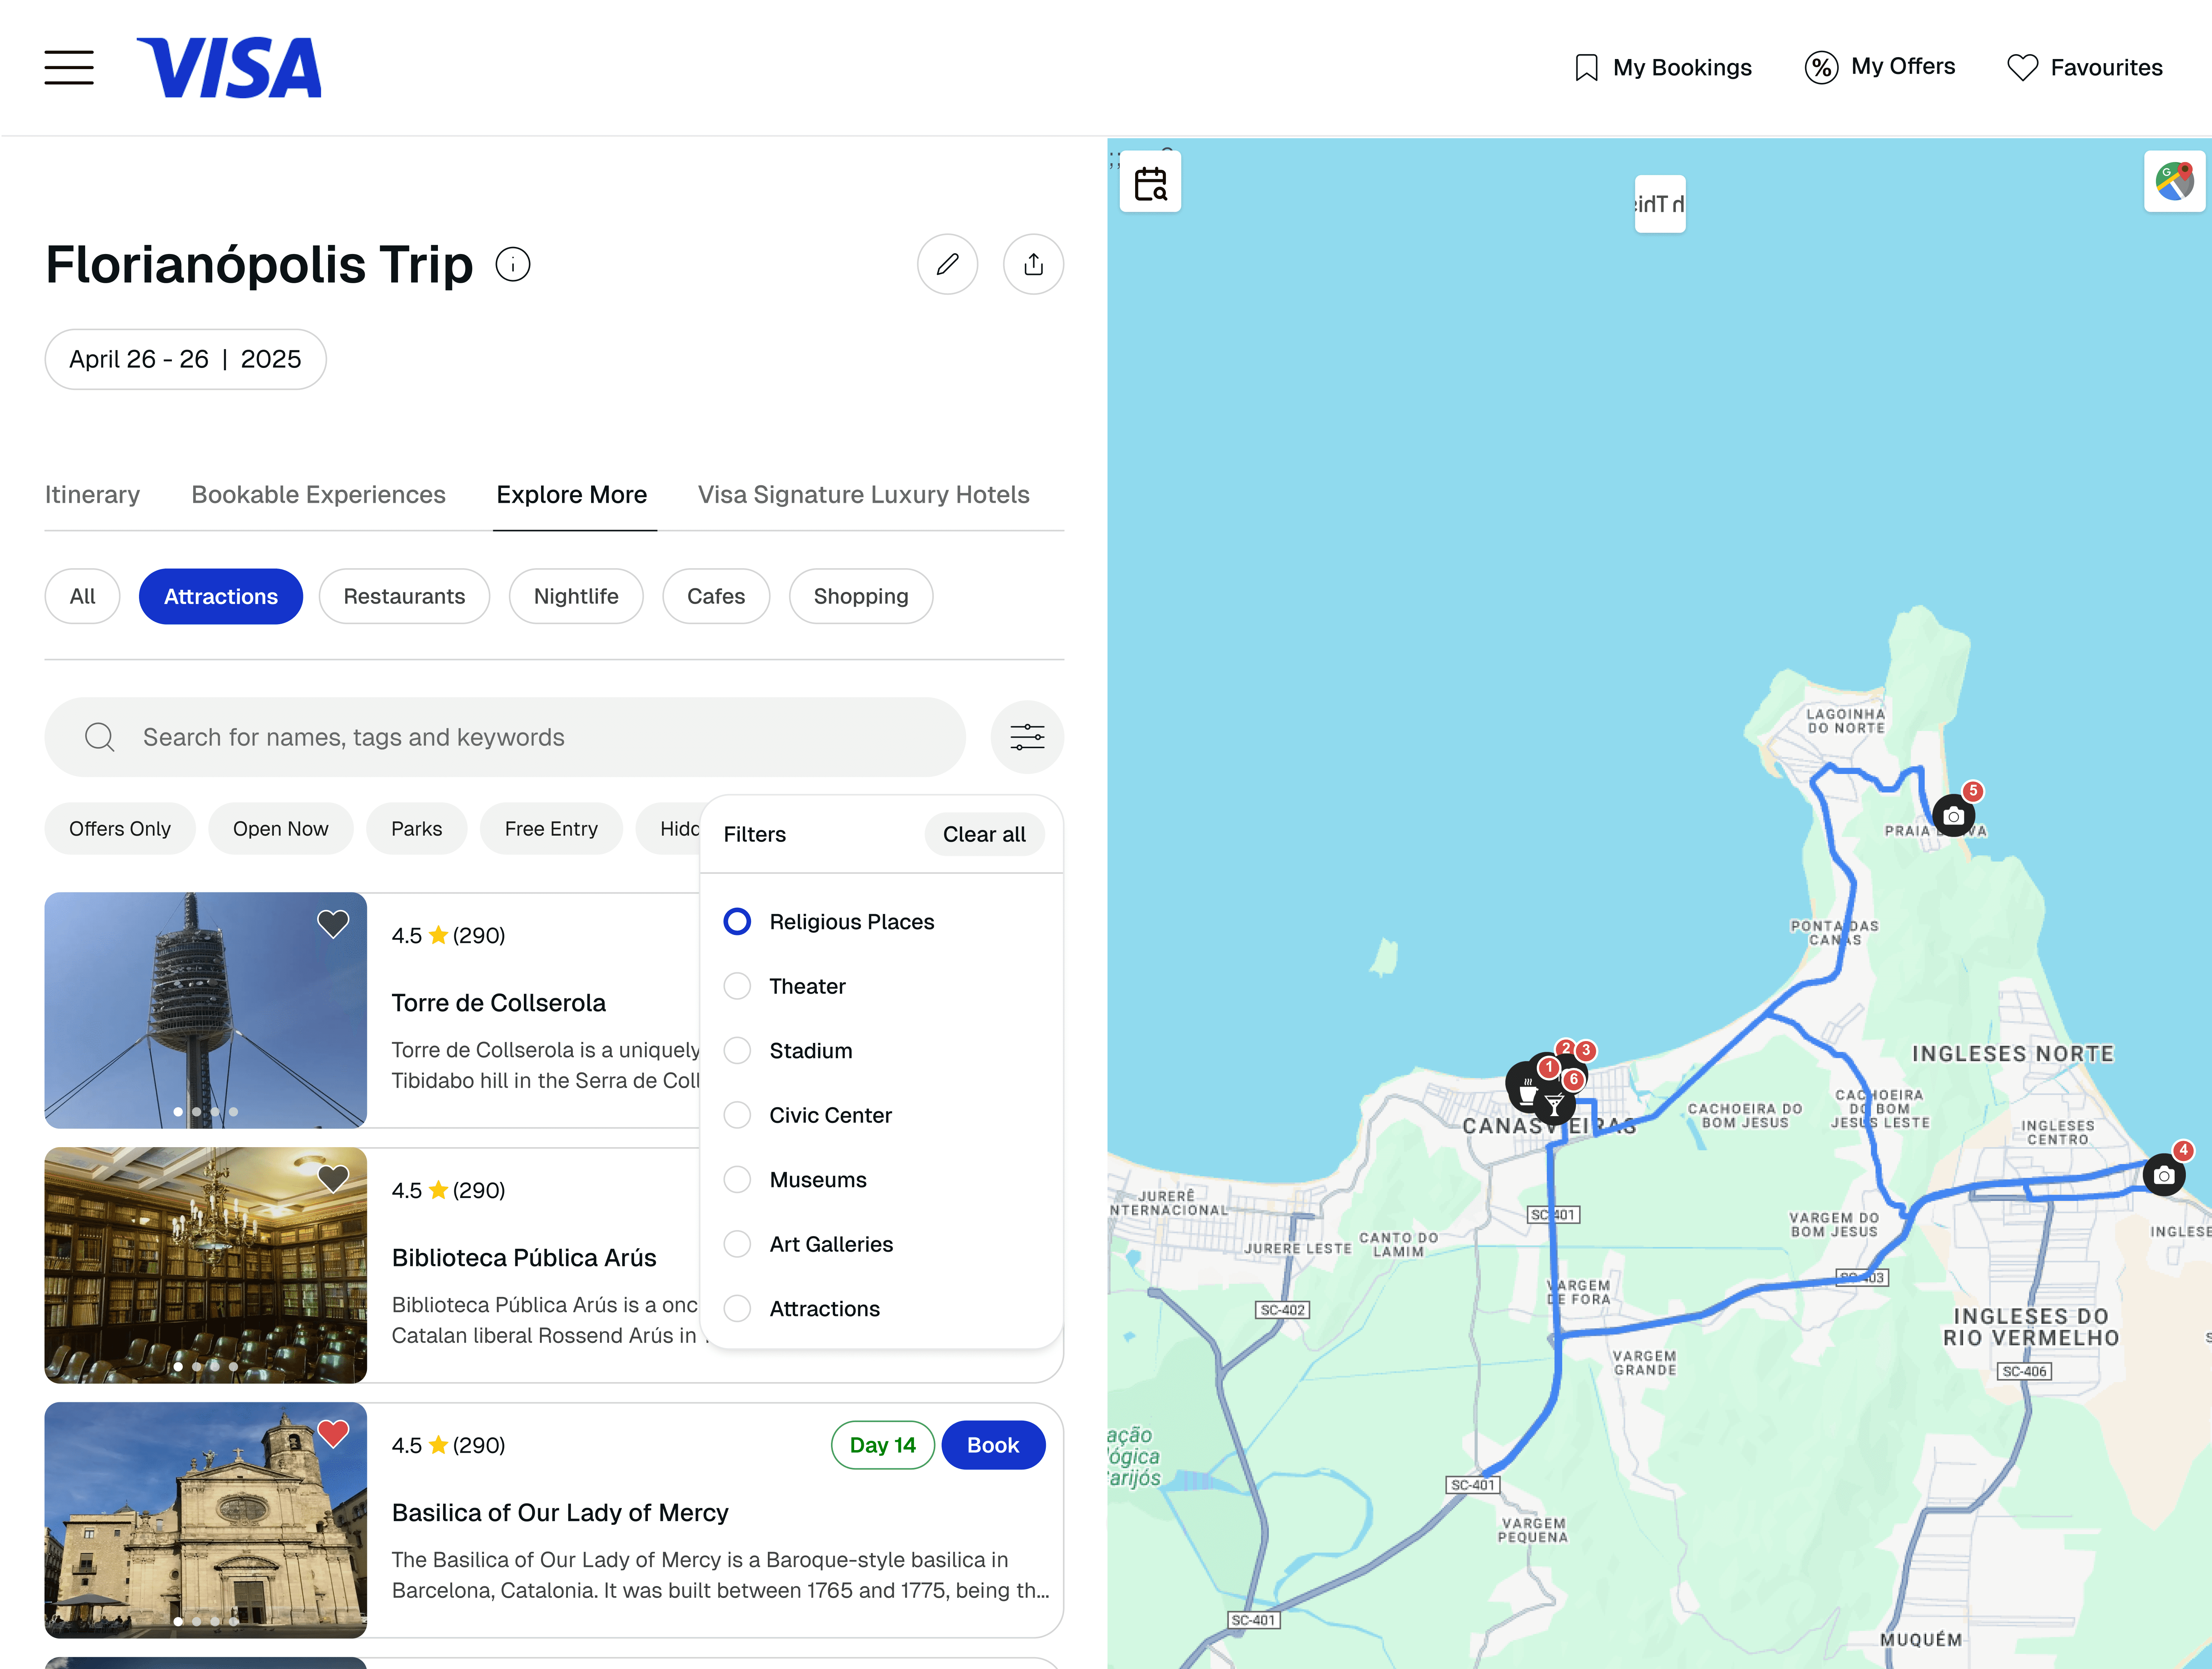Open the hamburger menu
Screen dimensions: 2212x1669
click(69, 68)
